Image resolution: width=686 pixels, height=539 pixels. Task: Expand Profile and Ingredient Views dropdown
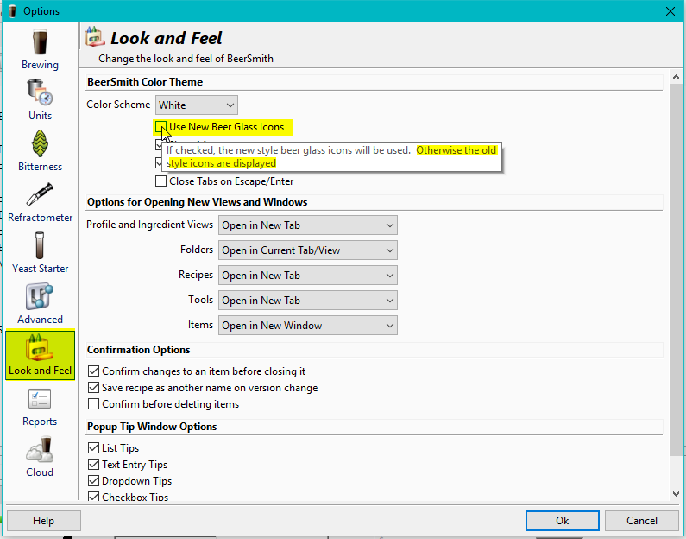307,225
